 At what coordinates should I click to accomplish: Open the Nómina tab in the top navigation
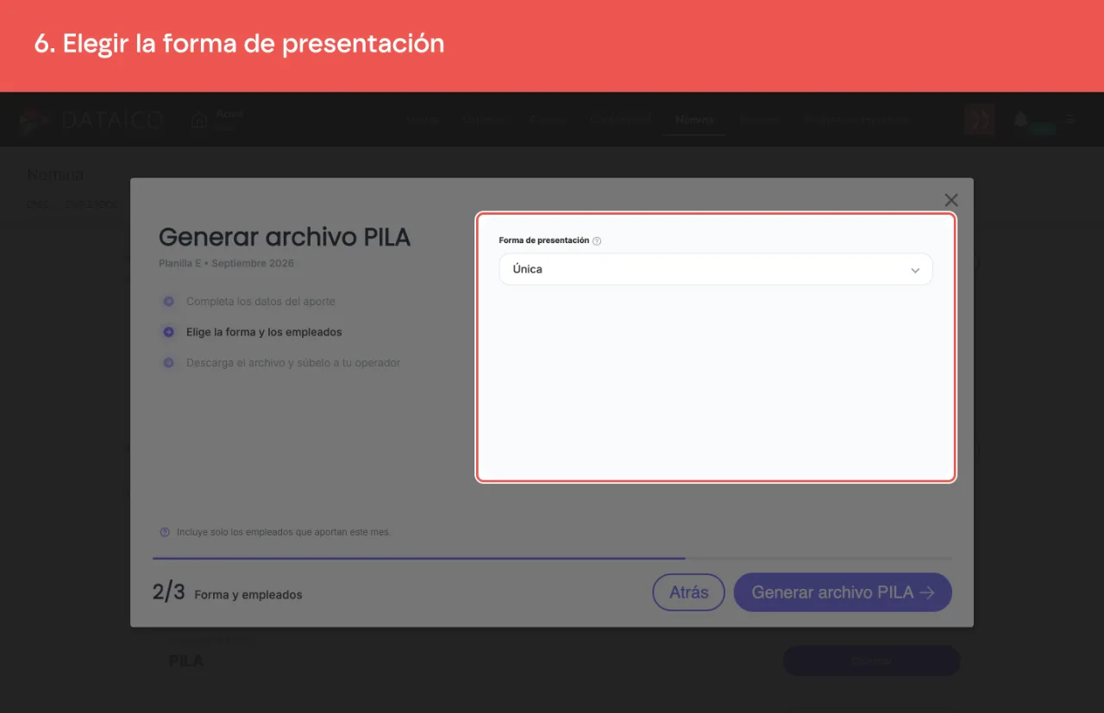point(694,120)
